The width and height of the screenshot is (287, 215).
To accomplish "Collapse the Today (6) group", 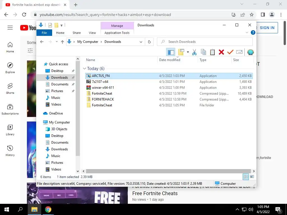I will [84, 68].
